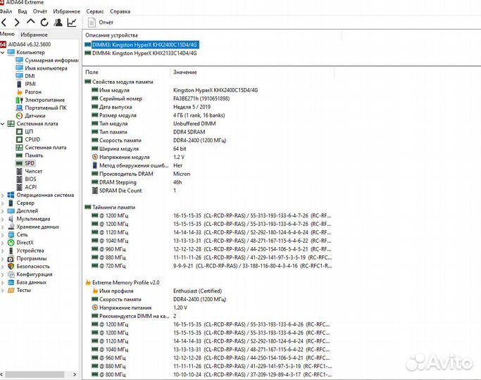Go forward with the right arrow toolbar button
Screen dimensions: 481x380
[x=17, y=23]
